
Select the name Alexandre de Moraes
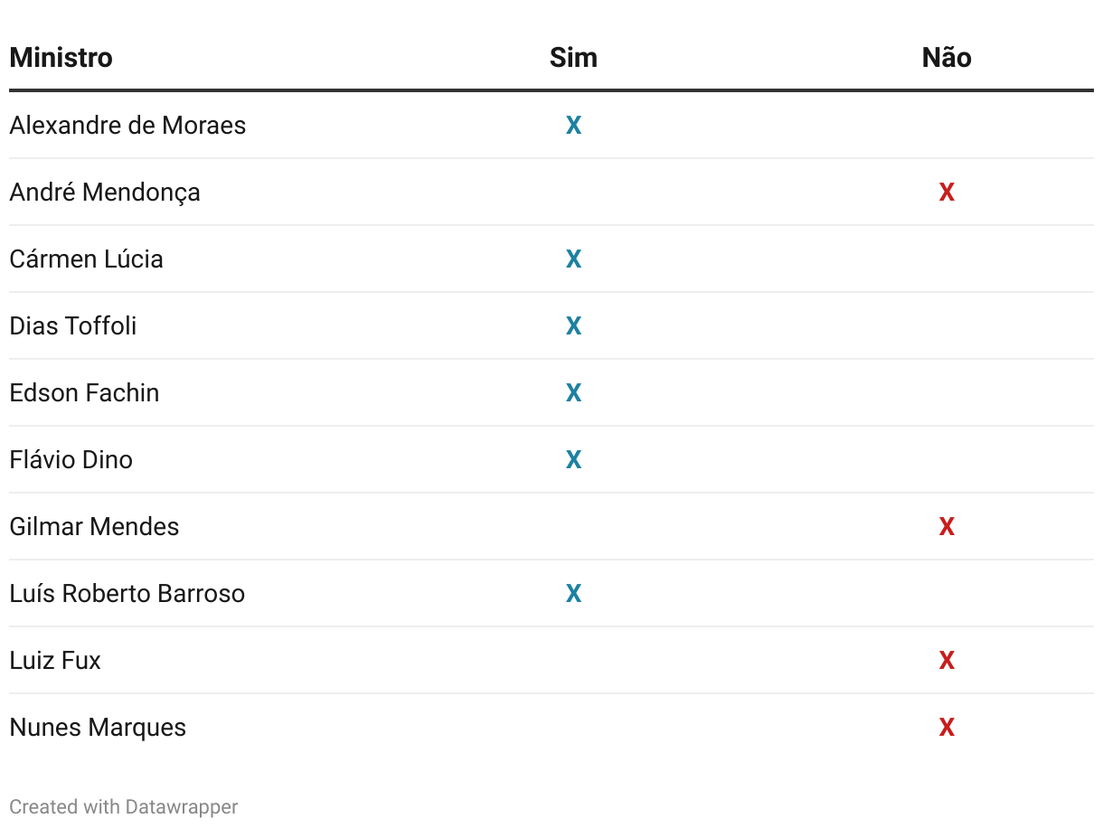pos(127,125)
